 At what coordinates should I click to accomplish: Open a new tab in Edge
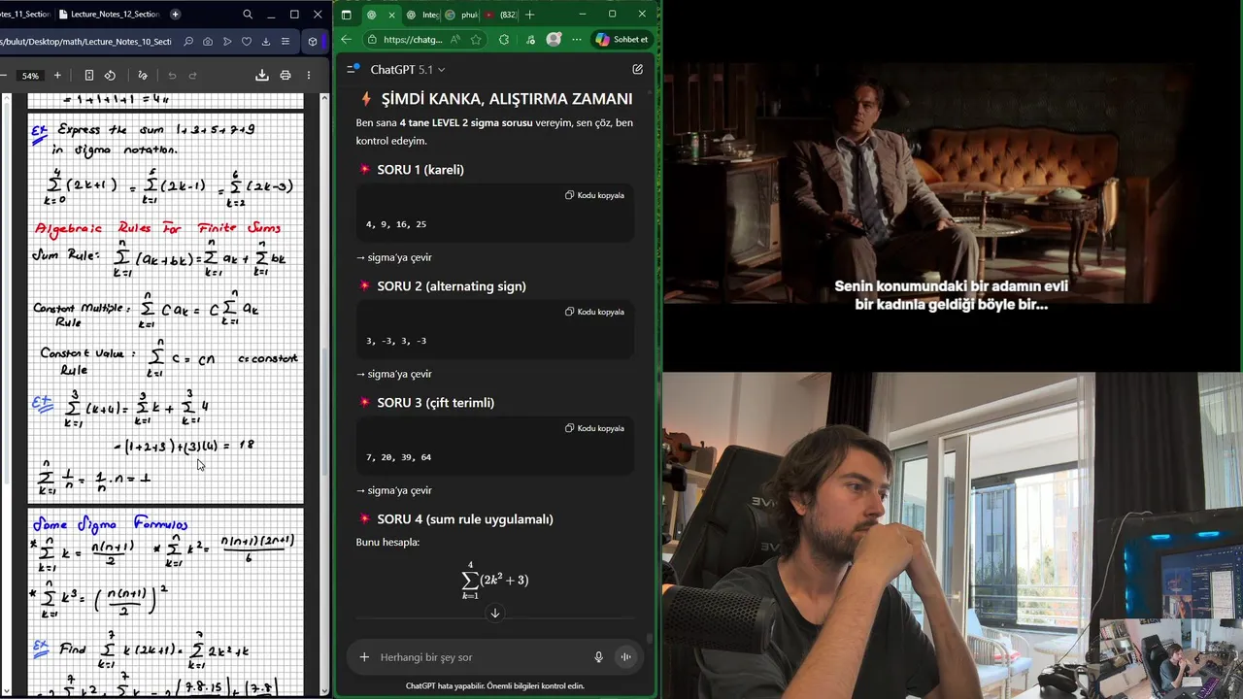529,15
